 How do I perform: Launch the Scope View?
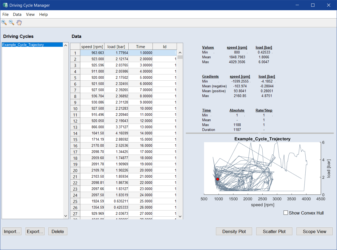314,231
